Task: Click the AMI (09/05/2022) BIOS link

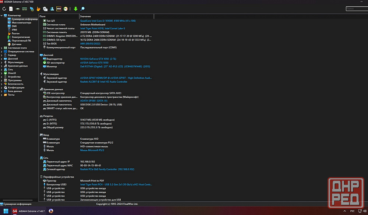Action: click(x=90, y=44)
